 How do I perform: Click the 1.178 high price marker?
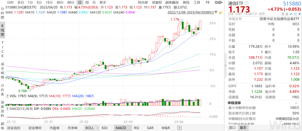coord(175,19)
